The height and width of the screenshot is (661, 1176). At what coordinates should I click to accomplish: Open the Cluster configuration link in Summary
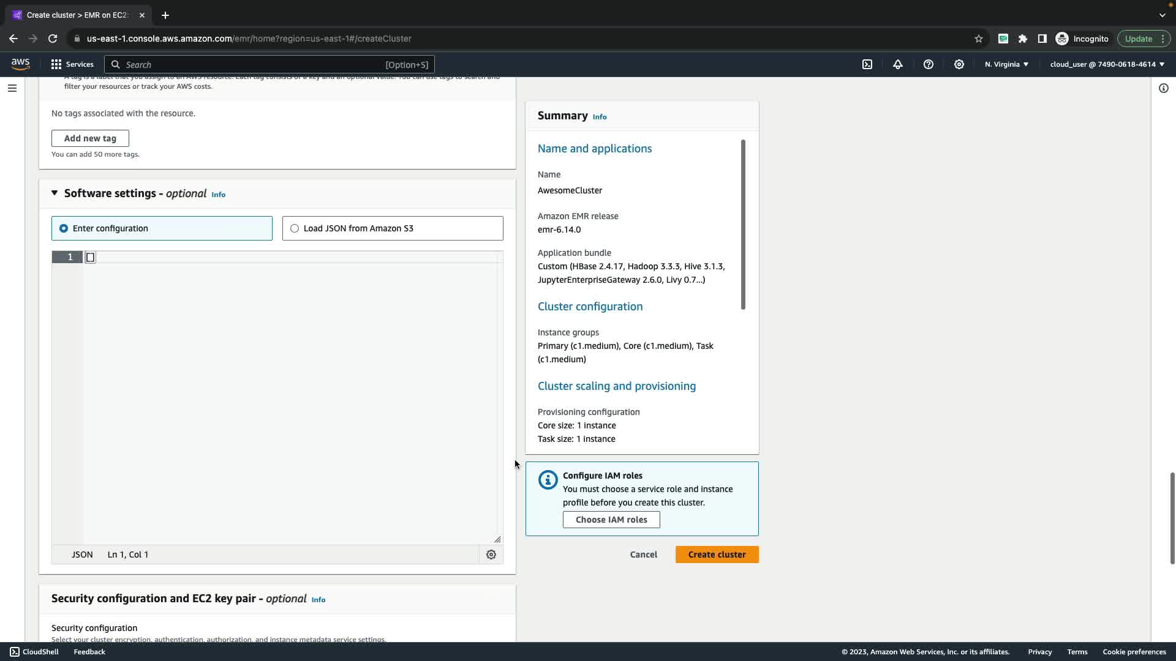[x=590, y=307]
